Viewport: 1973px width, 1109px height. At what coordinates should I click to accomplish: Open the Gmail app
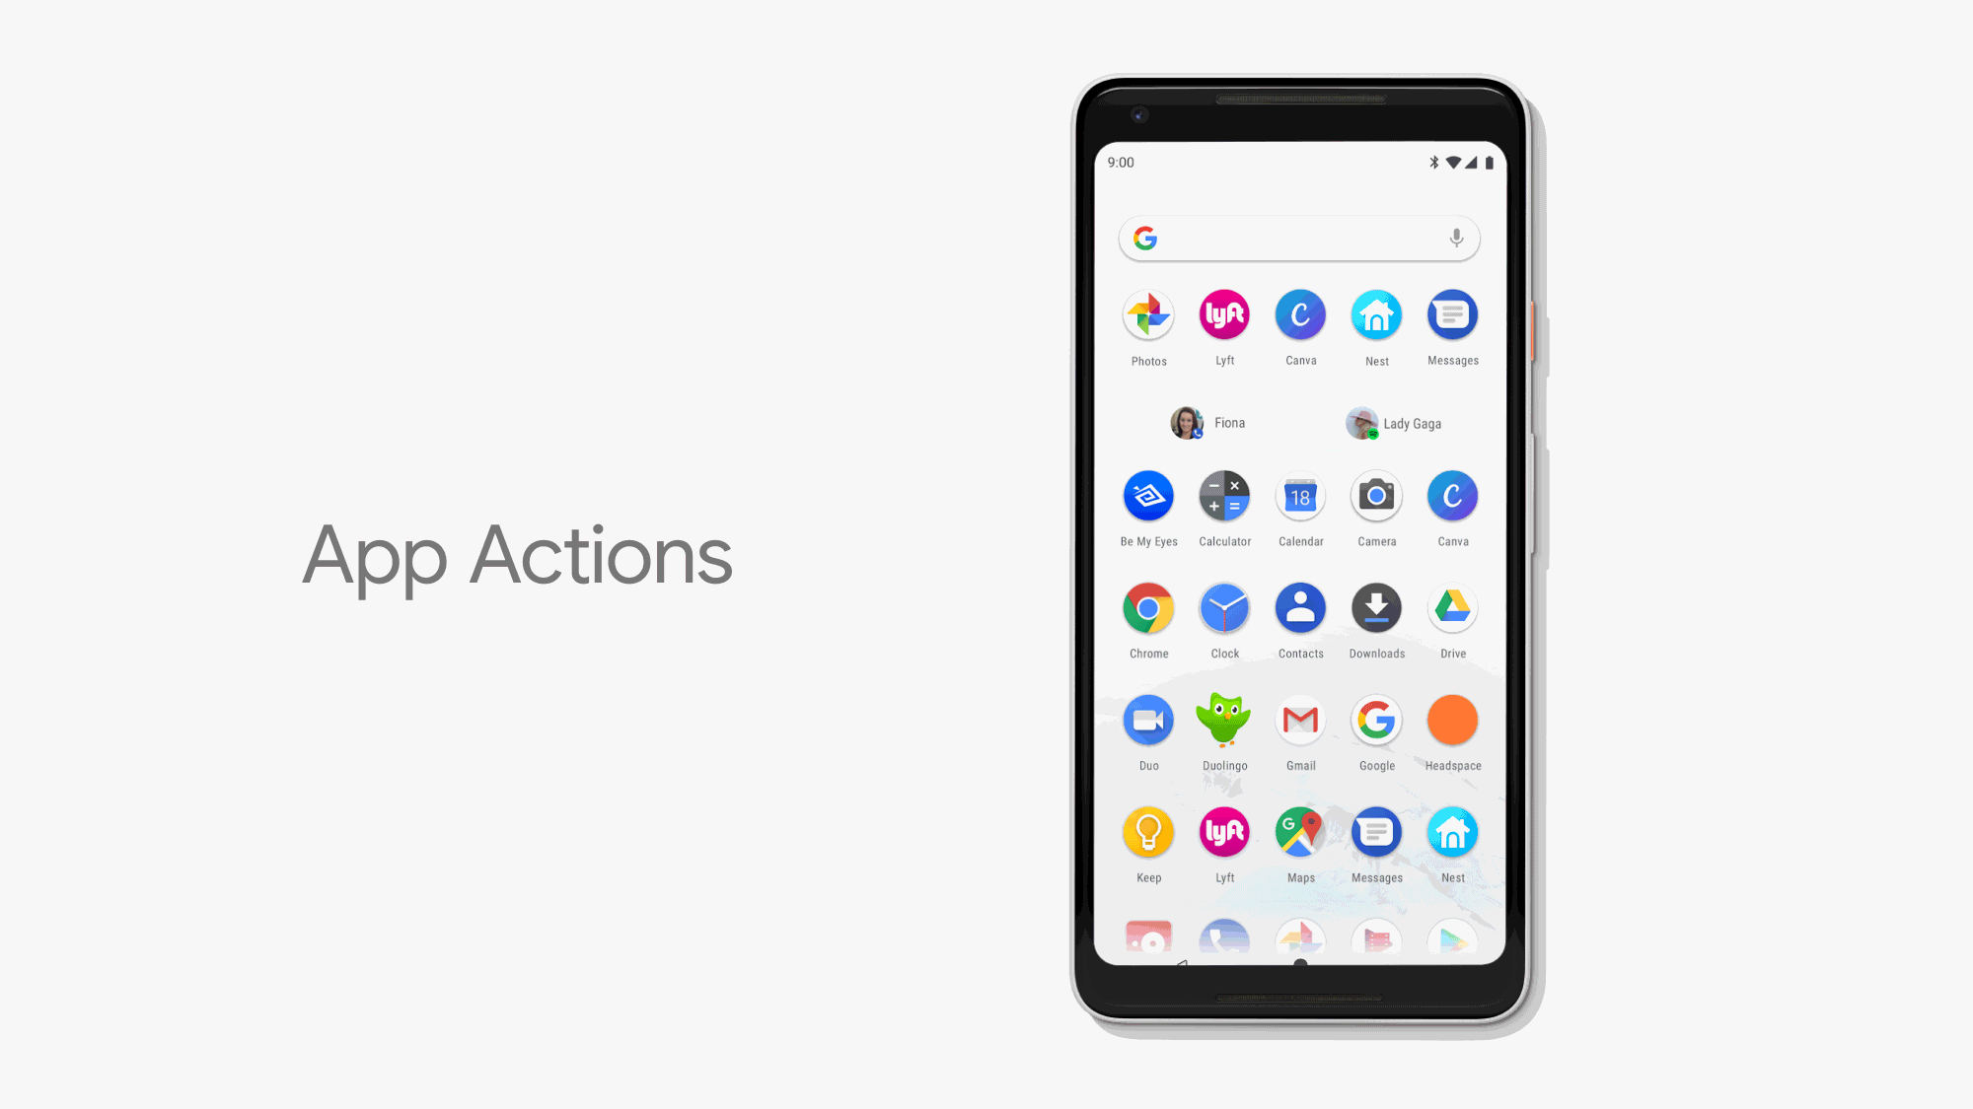[1301, 719]
